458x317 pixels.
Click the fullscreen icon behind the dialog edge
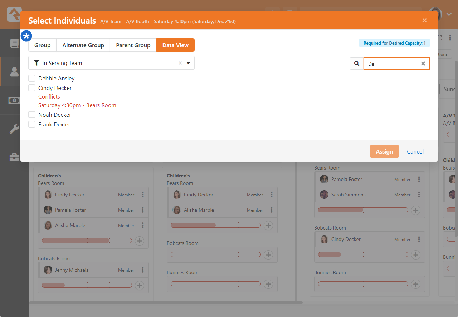pos(440,38)
